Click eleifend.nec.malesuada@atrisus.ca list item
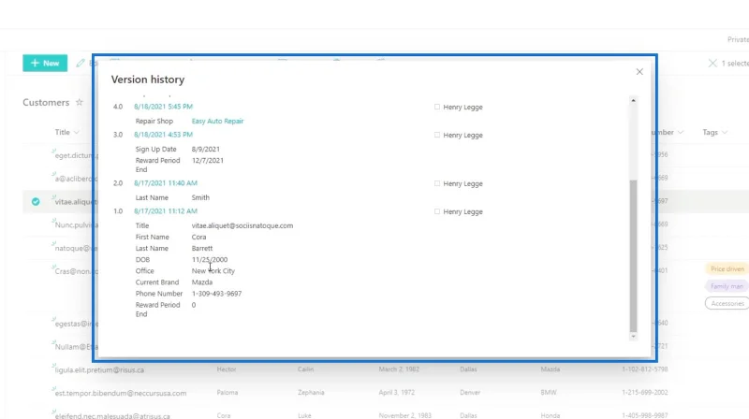The image size is (749, 419). tap(112, 415)
